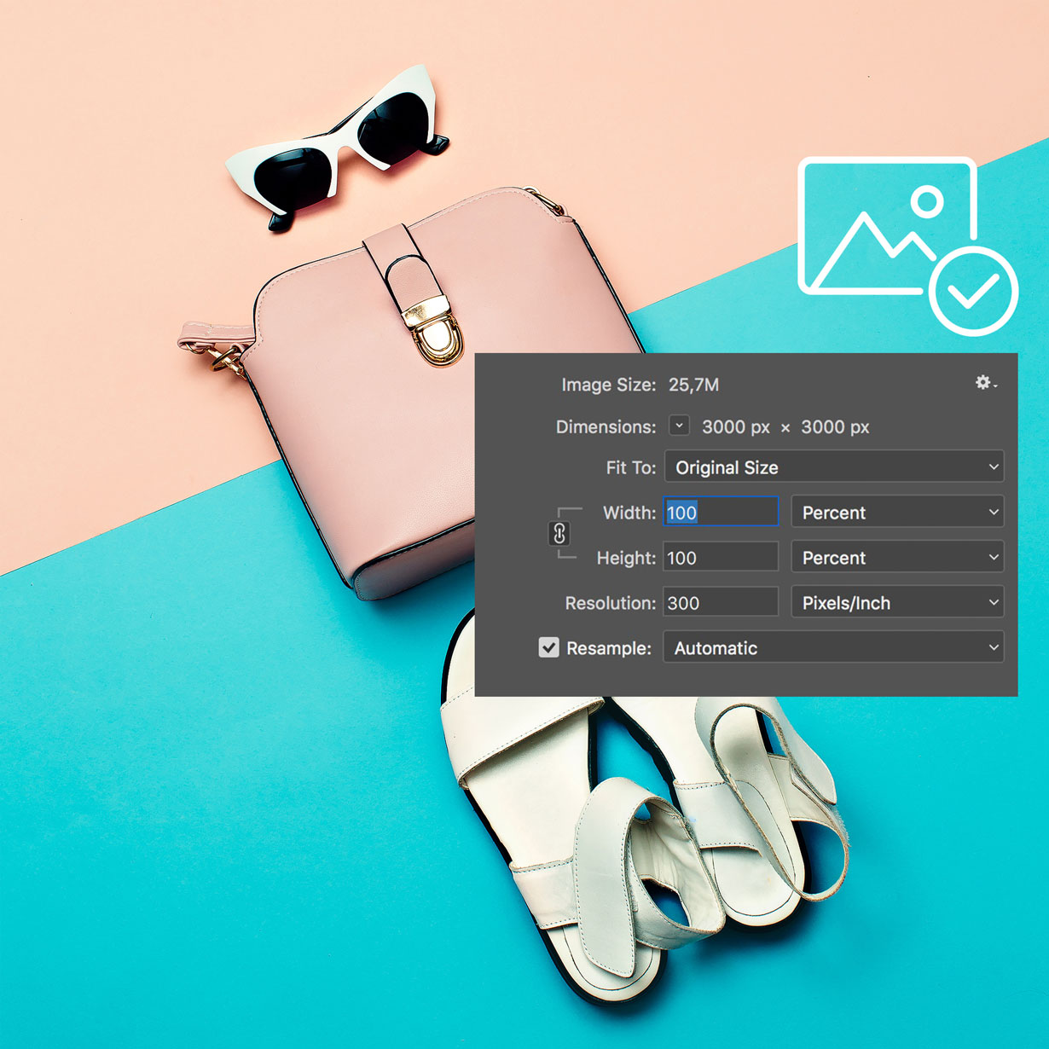Open the Resample Automatic method dropdown
The height and width of the screenshot is (1049, 1049).
pos(833,647)
